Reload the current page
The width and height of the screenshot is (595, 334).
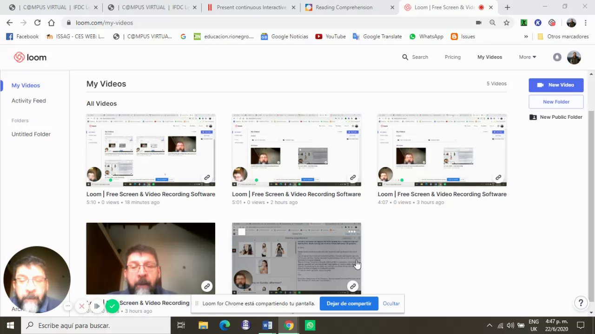coord(37,23)
